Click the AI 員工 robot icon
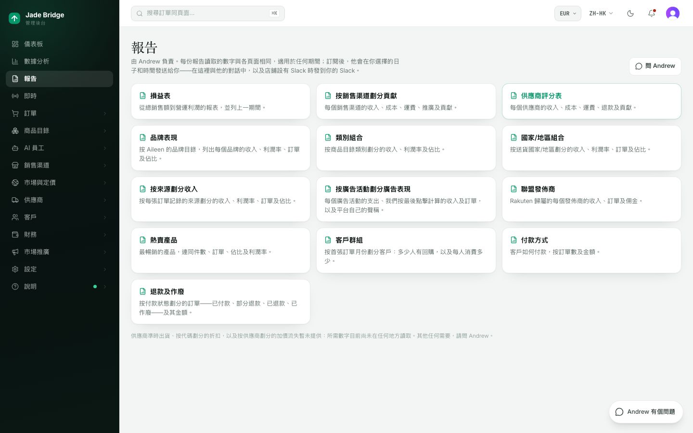The width and height of the screenshot is (693, 433). click(x=15, y=148)
